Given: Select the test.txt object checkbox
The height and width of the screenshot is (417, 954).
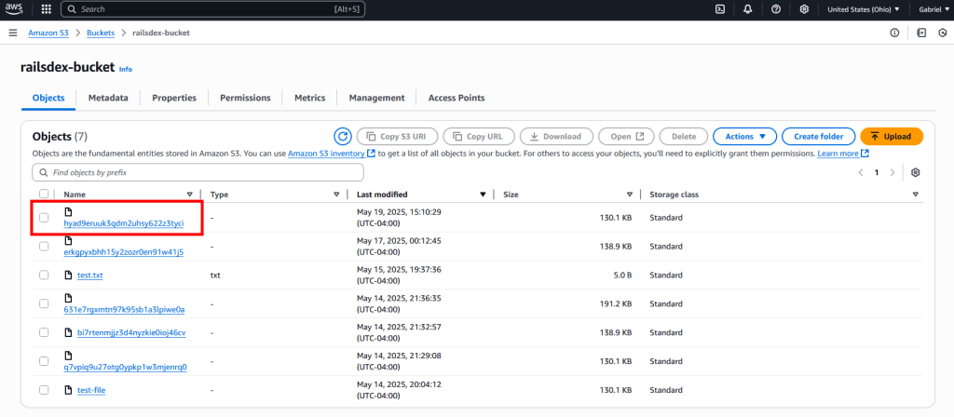Looking at the screenshot, I should click(44, 275).
